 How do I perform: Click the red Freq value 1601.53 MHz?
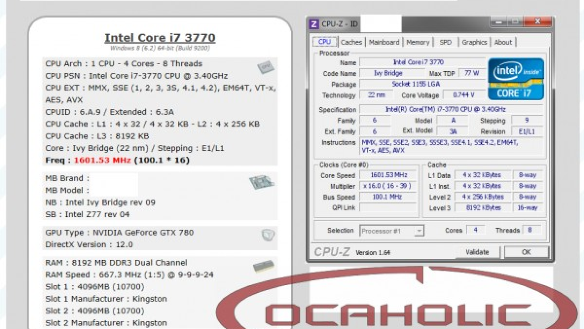coord(102,160)
